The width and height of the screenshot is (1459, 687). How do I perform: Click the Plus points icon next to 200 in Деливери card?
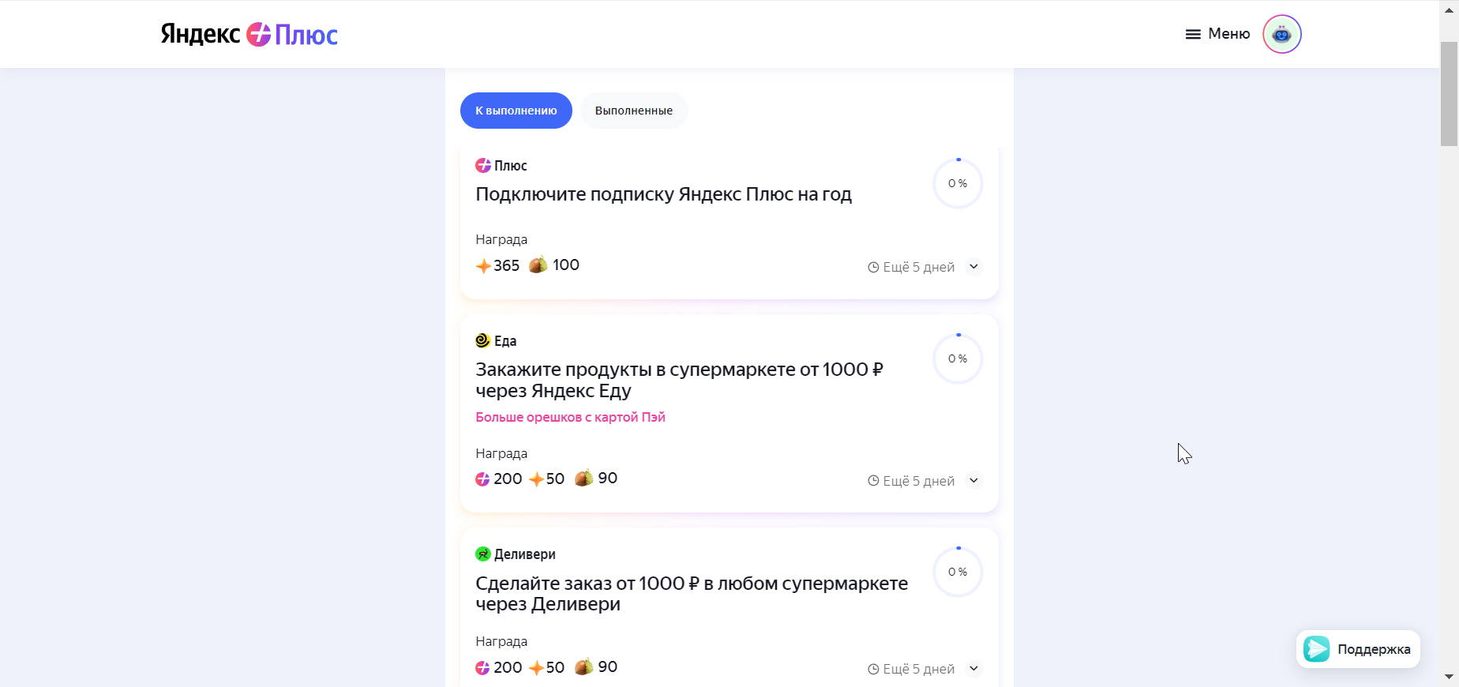tap(482, 668)
